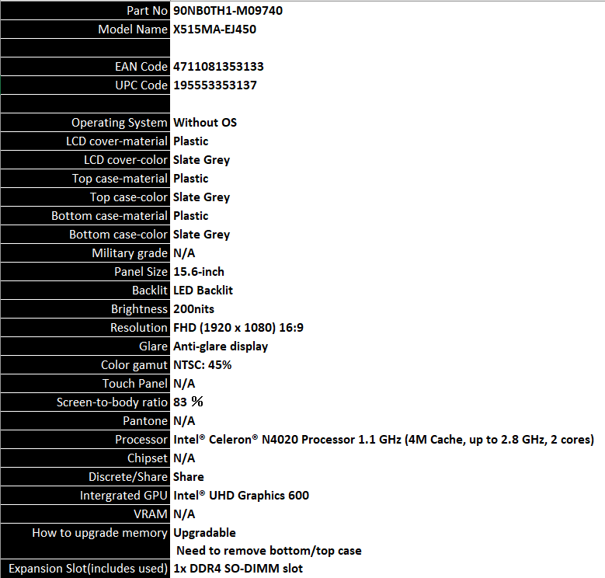Select the Part No value 90NB0TH1-M09740

tap(222, 11)
